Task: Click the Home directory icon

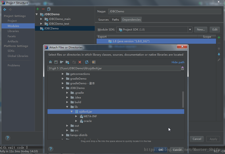Action: pos(50,62)
